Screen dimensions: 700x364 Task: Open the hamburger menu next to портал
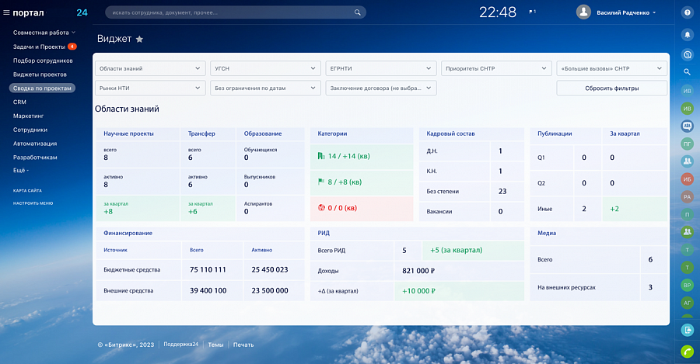[x=6, y=12]
